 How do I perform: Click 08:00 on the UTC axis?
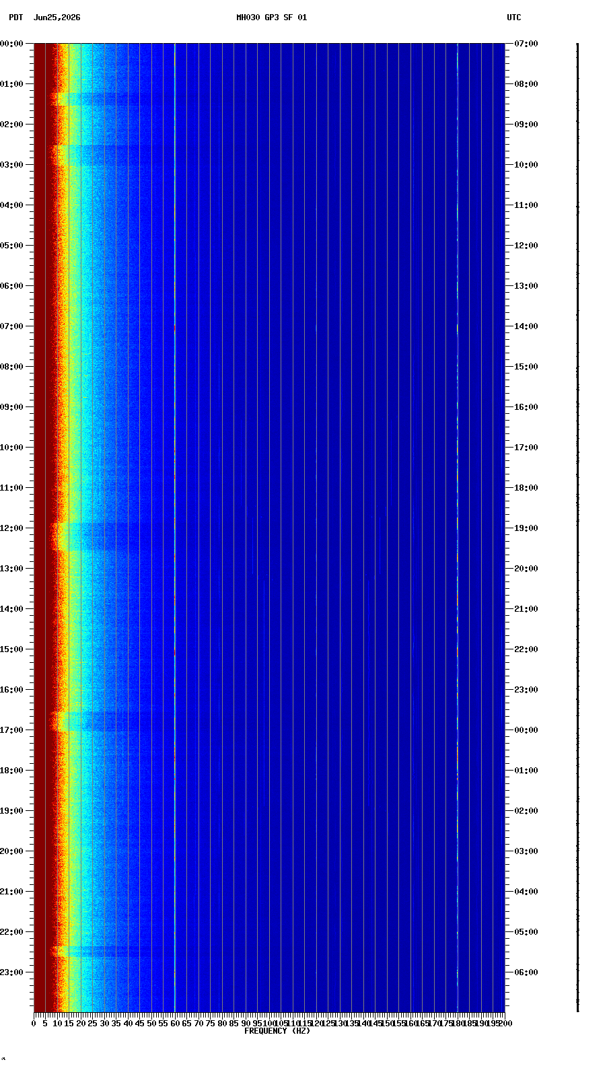[x=526, y=84]
